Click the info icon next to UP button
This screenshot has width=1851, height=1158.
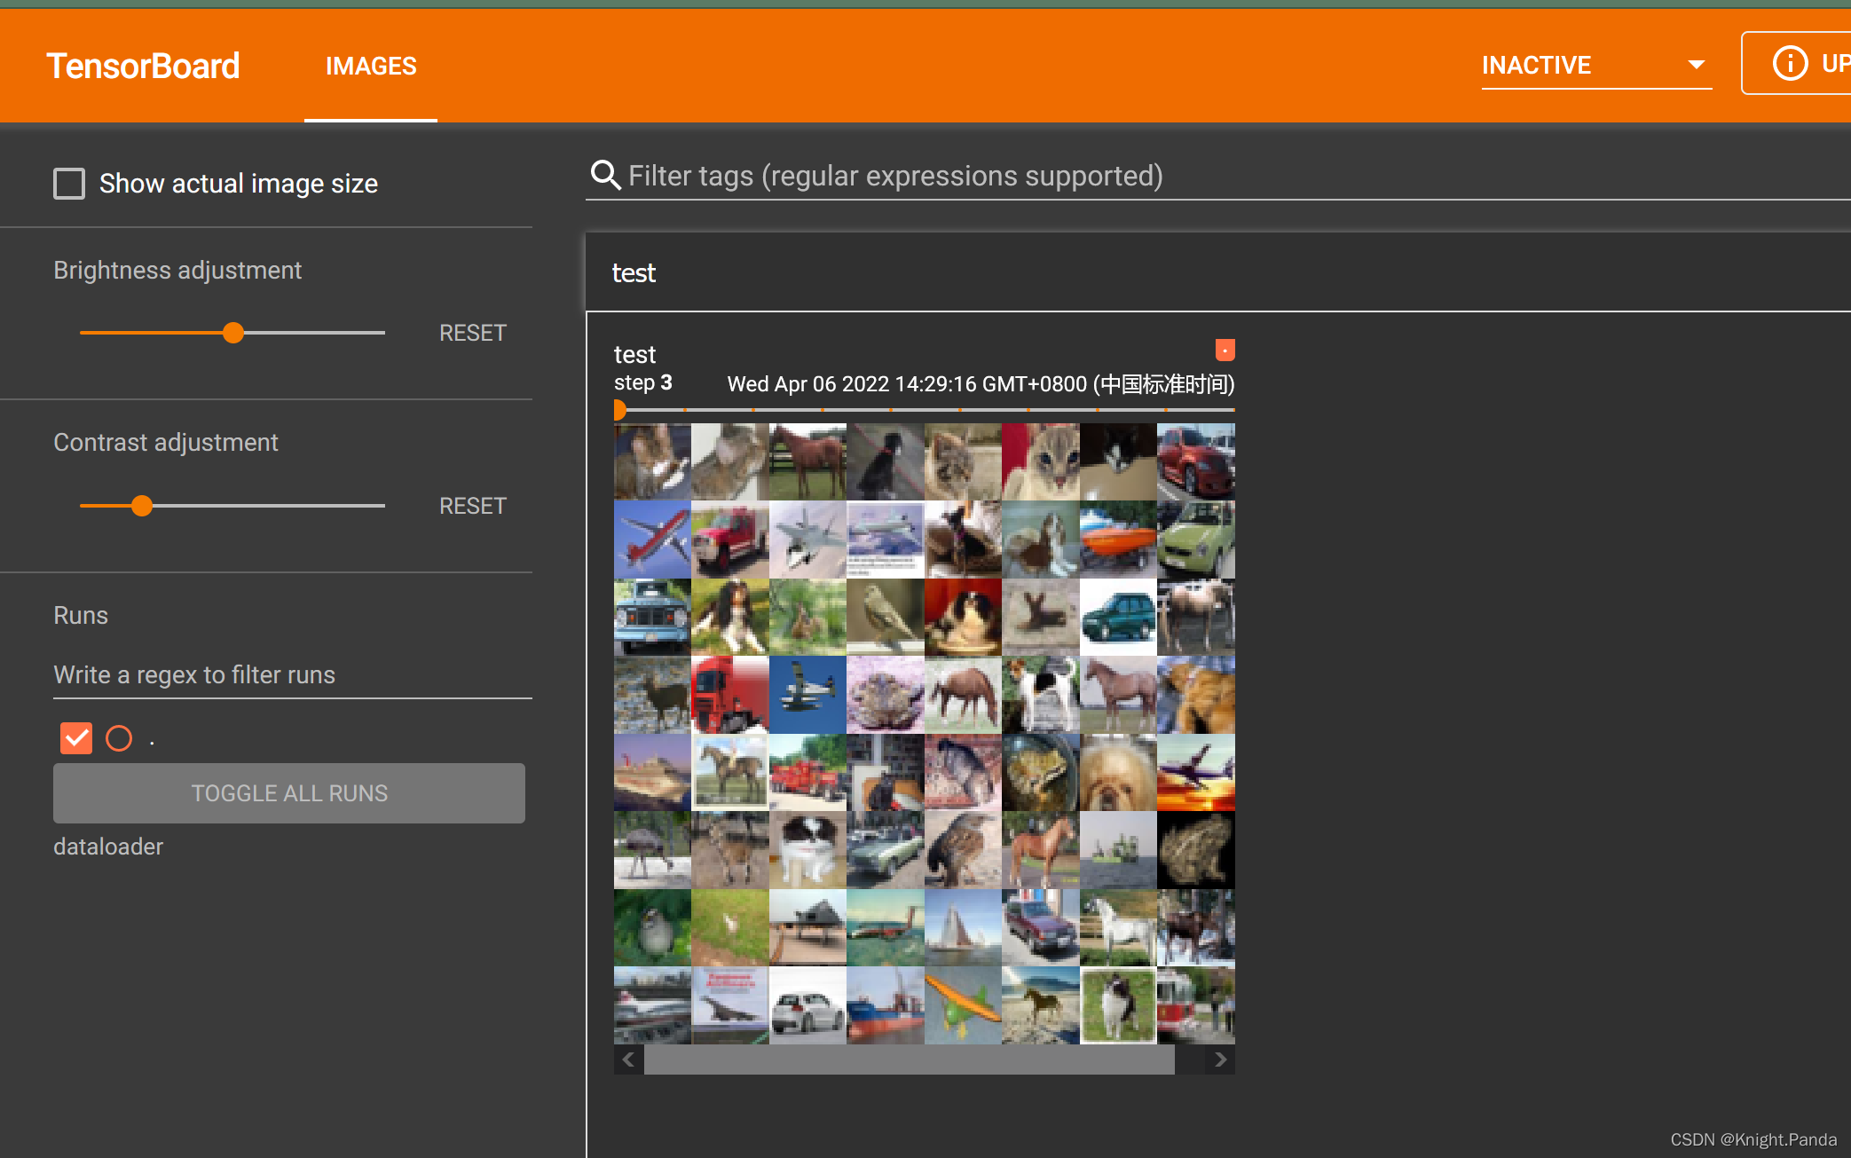(1787, 64)
